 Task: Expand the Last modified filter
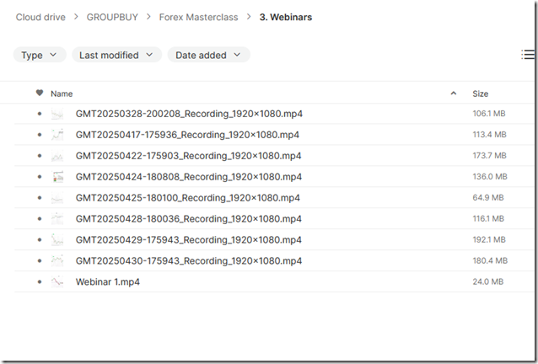pos(116,55)
